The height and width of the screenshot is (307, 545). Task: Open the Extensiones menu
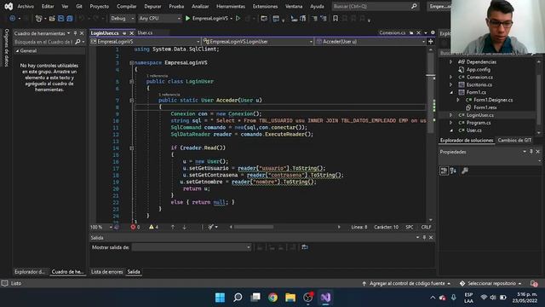(265, 6)
